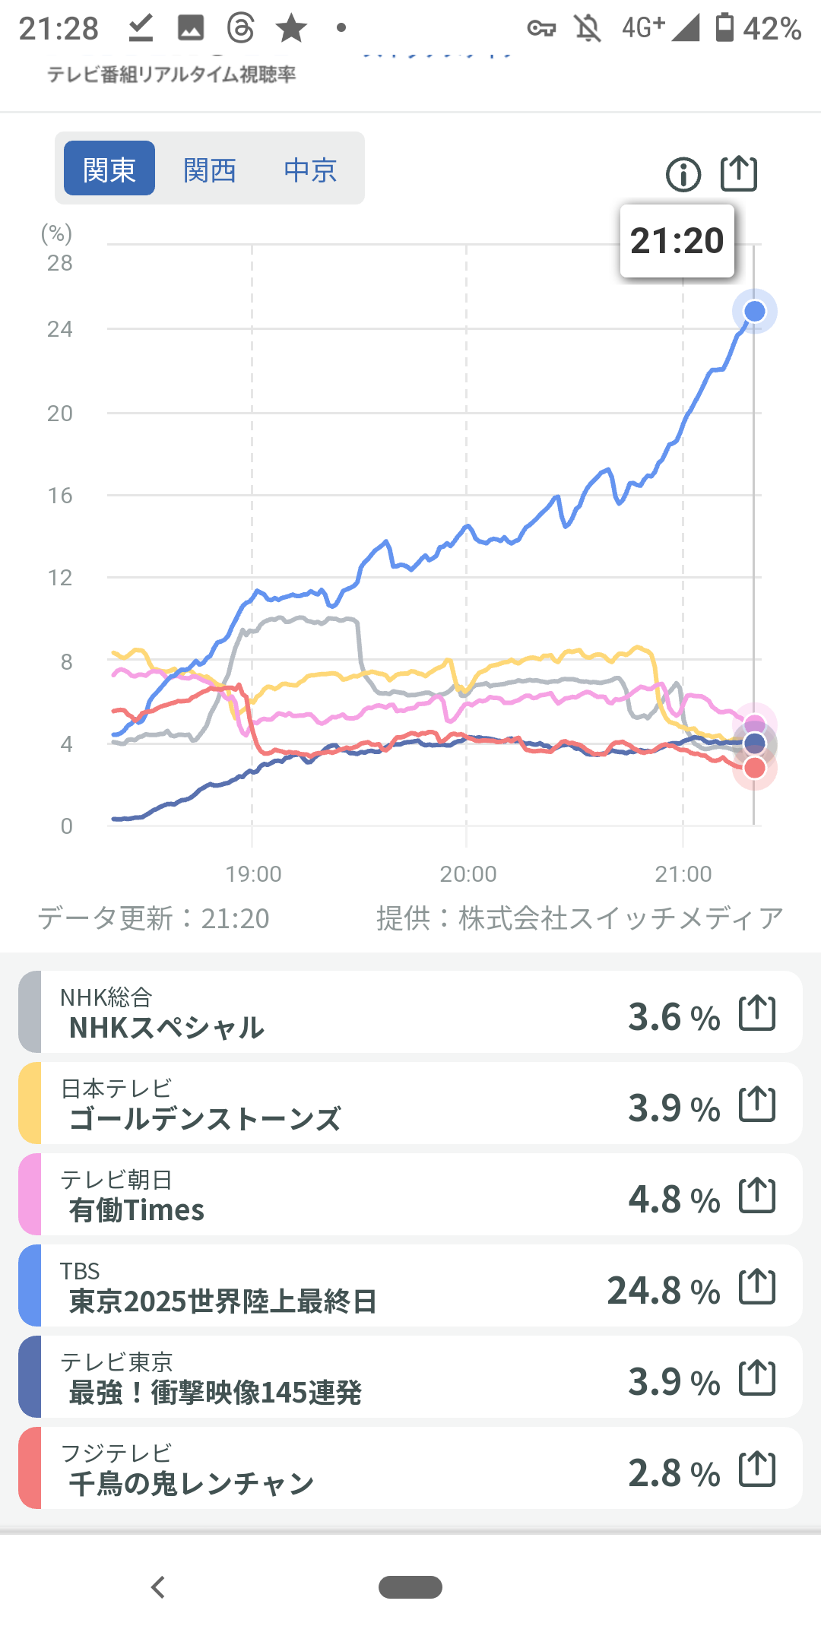This screenshot has width=821, height=1642.
Task: Switch to the 関西 region tab
Action: (210, 169)
